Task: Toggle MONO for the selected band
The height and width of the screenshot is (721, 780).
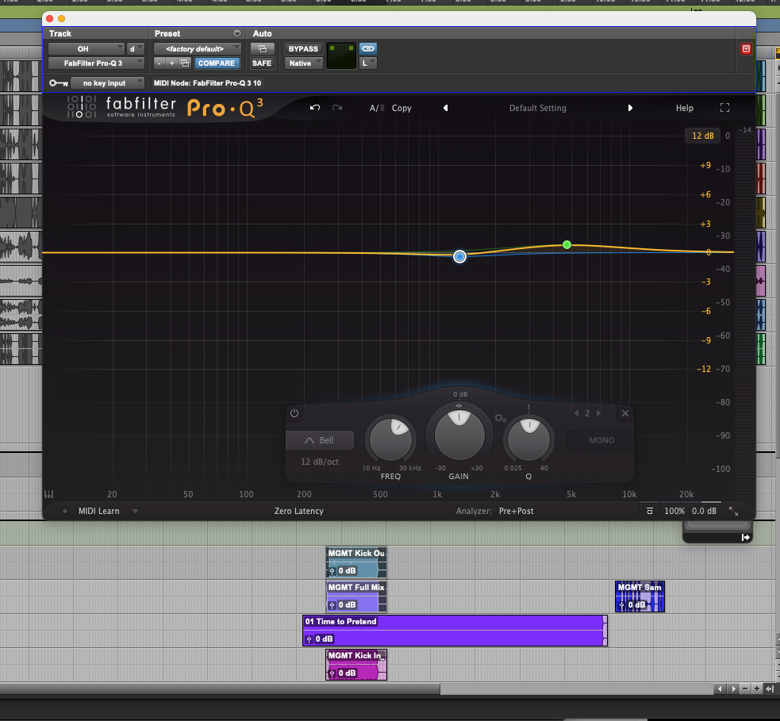Action: [x=601, y=440]
